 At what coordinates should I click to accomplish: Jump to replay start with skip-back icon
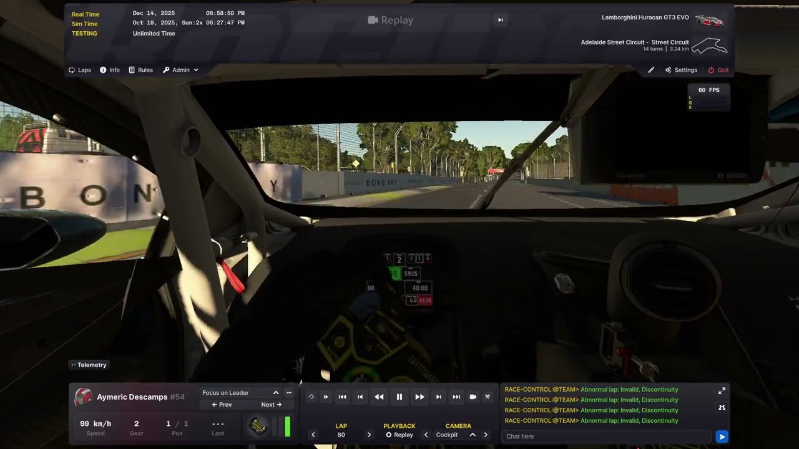point(342,397)
